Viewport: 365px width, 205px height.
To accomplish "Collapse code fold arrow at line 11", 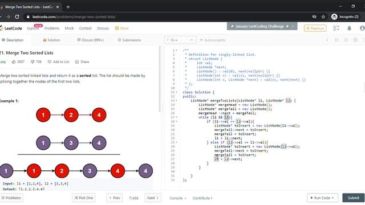I will (176, 92).
